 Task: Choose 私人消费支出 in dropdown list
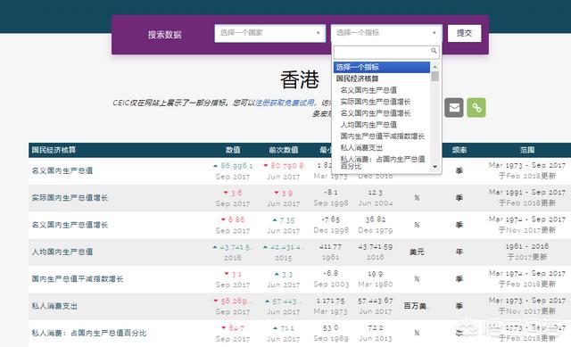361,147
